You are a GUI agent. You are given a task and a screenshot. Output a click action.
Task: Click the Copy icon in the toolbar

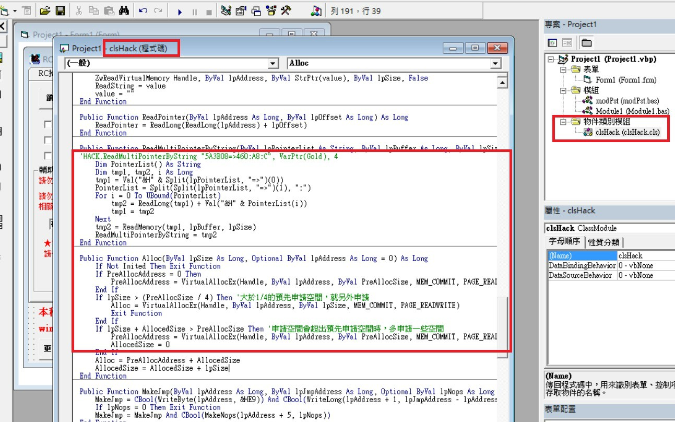coord(94,10)
